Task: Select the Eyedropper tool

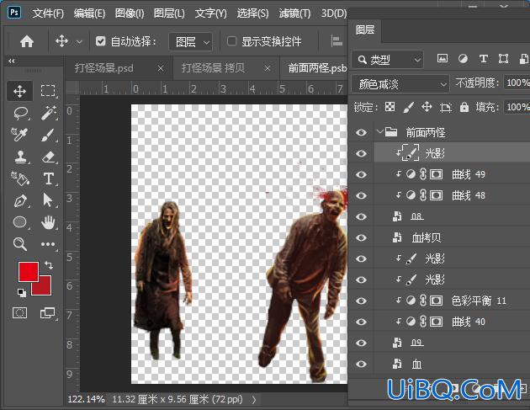Action: click(x=19, y=135)
